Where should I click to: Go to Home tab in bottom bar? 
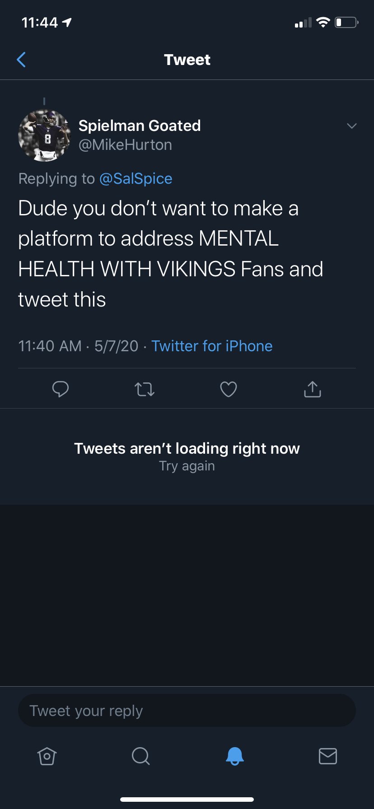click(x=47, y=756)
